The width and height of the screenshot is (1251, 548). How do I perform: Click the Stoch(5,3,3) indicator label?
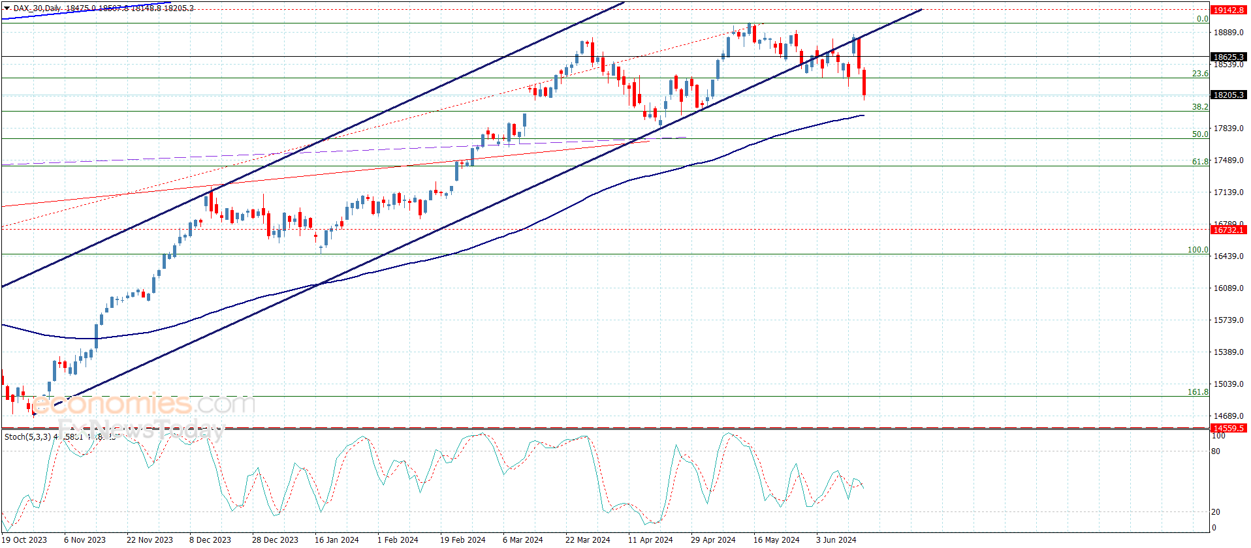tap(27, 437)
